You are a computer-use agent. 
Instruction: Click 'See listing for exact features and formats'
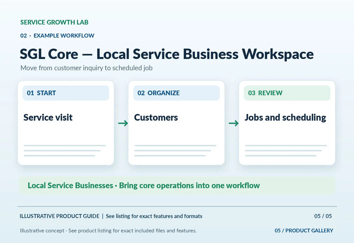[x=154, y=216]
